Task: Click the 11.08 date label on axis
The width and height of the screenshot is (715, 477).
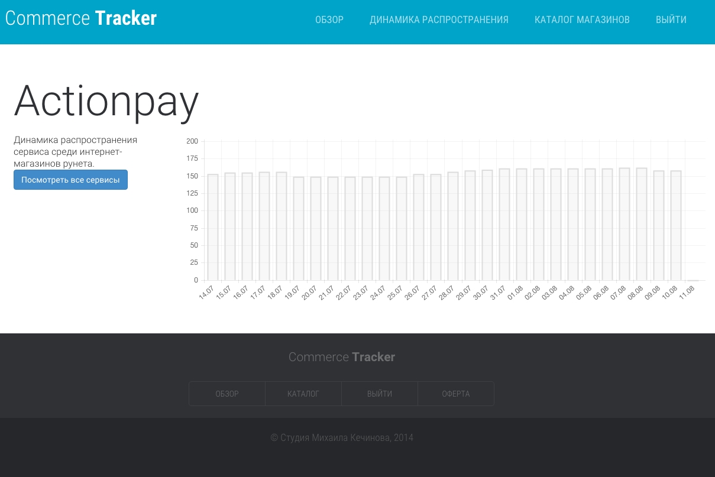Action: (687, 293)
